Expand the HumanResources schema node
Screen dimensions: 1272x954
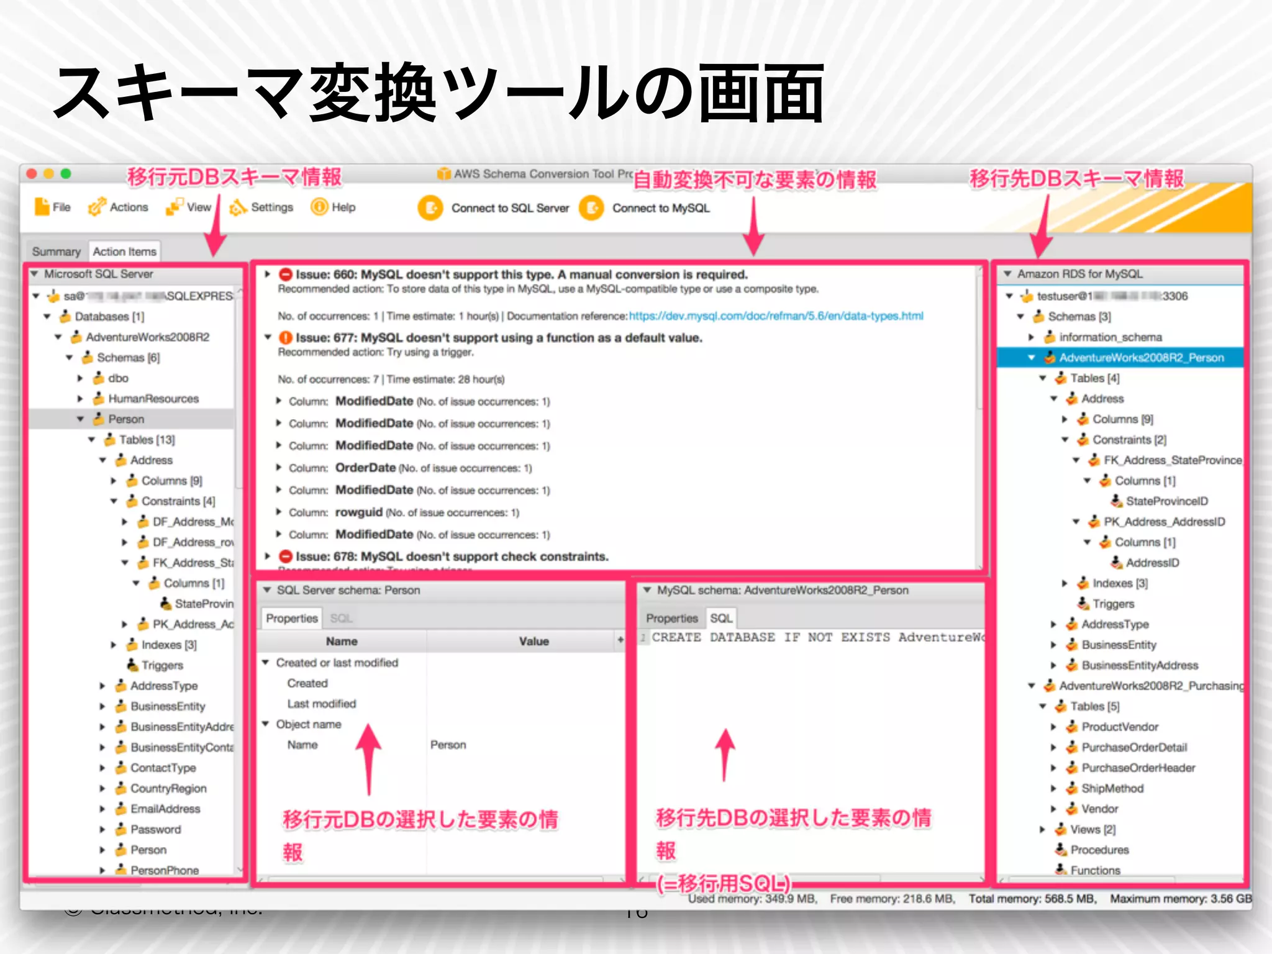click(x=80, y=398)
